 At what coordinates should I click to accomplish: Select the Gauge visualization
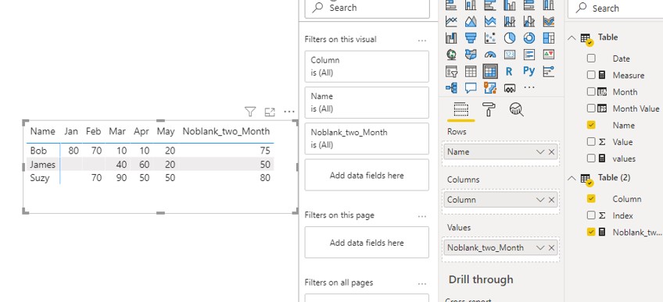(490, 55)
